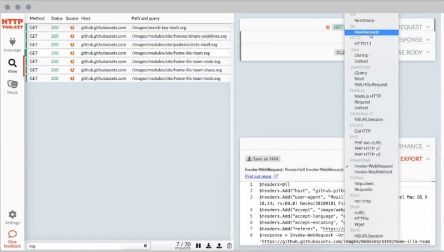Open the Mock page masks icon
Viewport: 444px width, 252px height.
(x=12, y=84)
